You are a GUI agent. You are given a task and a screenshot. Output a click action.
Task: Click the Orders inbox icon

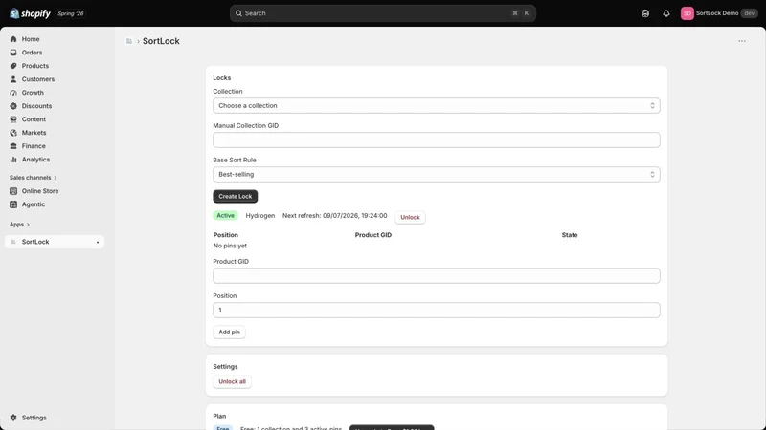[13, 53]
